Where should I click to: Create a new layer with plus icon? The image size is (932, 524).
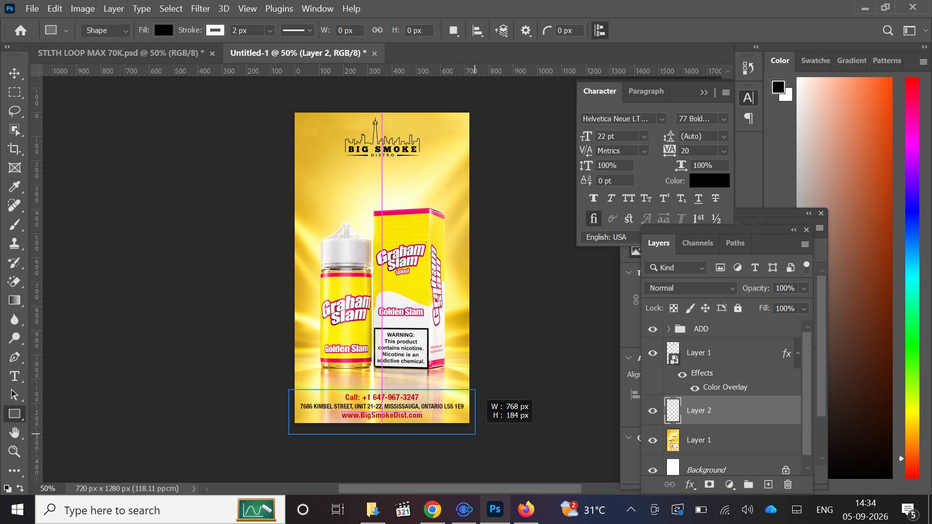tap(768, 484)
